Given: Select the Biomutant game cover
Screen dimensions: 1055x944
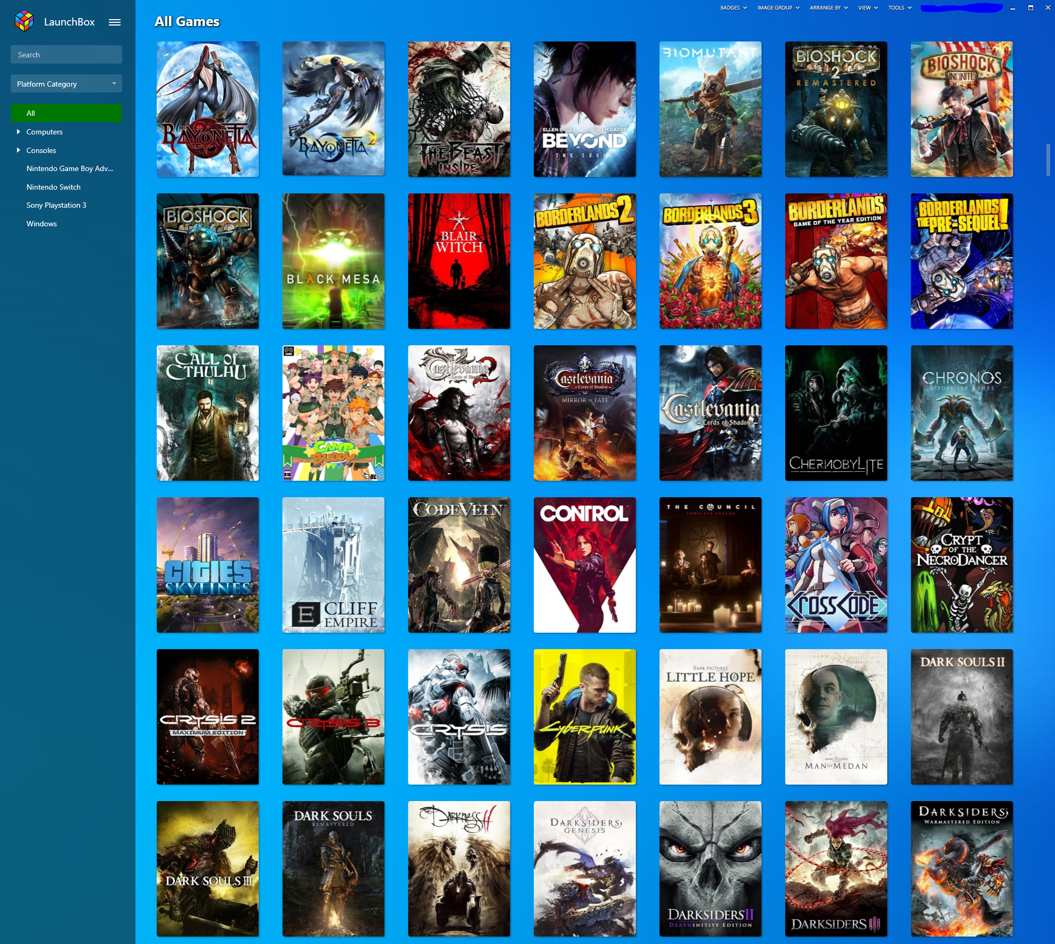Looking at the screenshot, I should (710, 109).
